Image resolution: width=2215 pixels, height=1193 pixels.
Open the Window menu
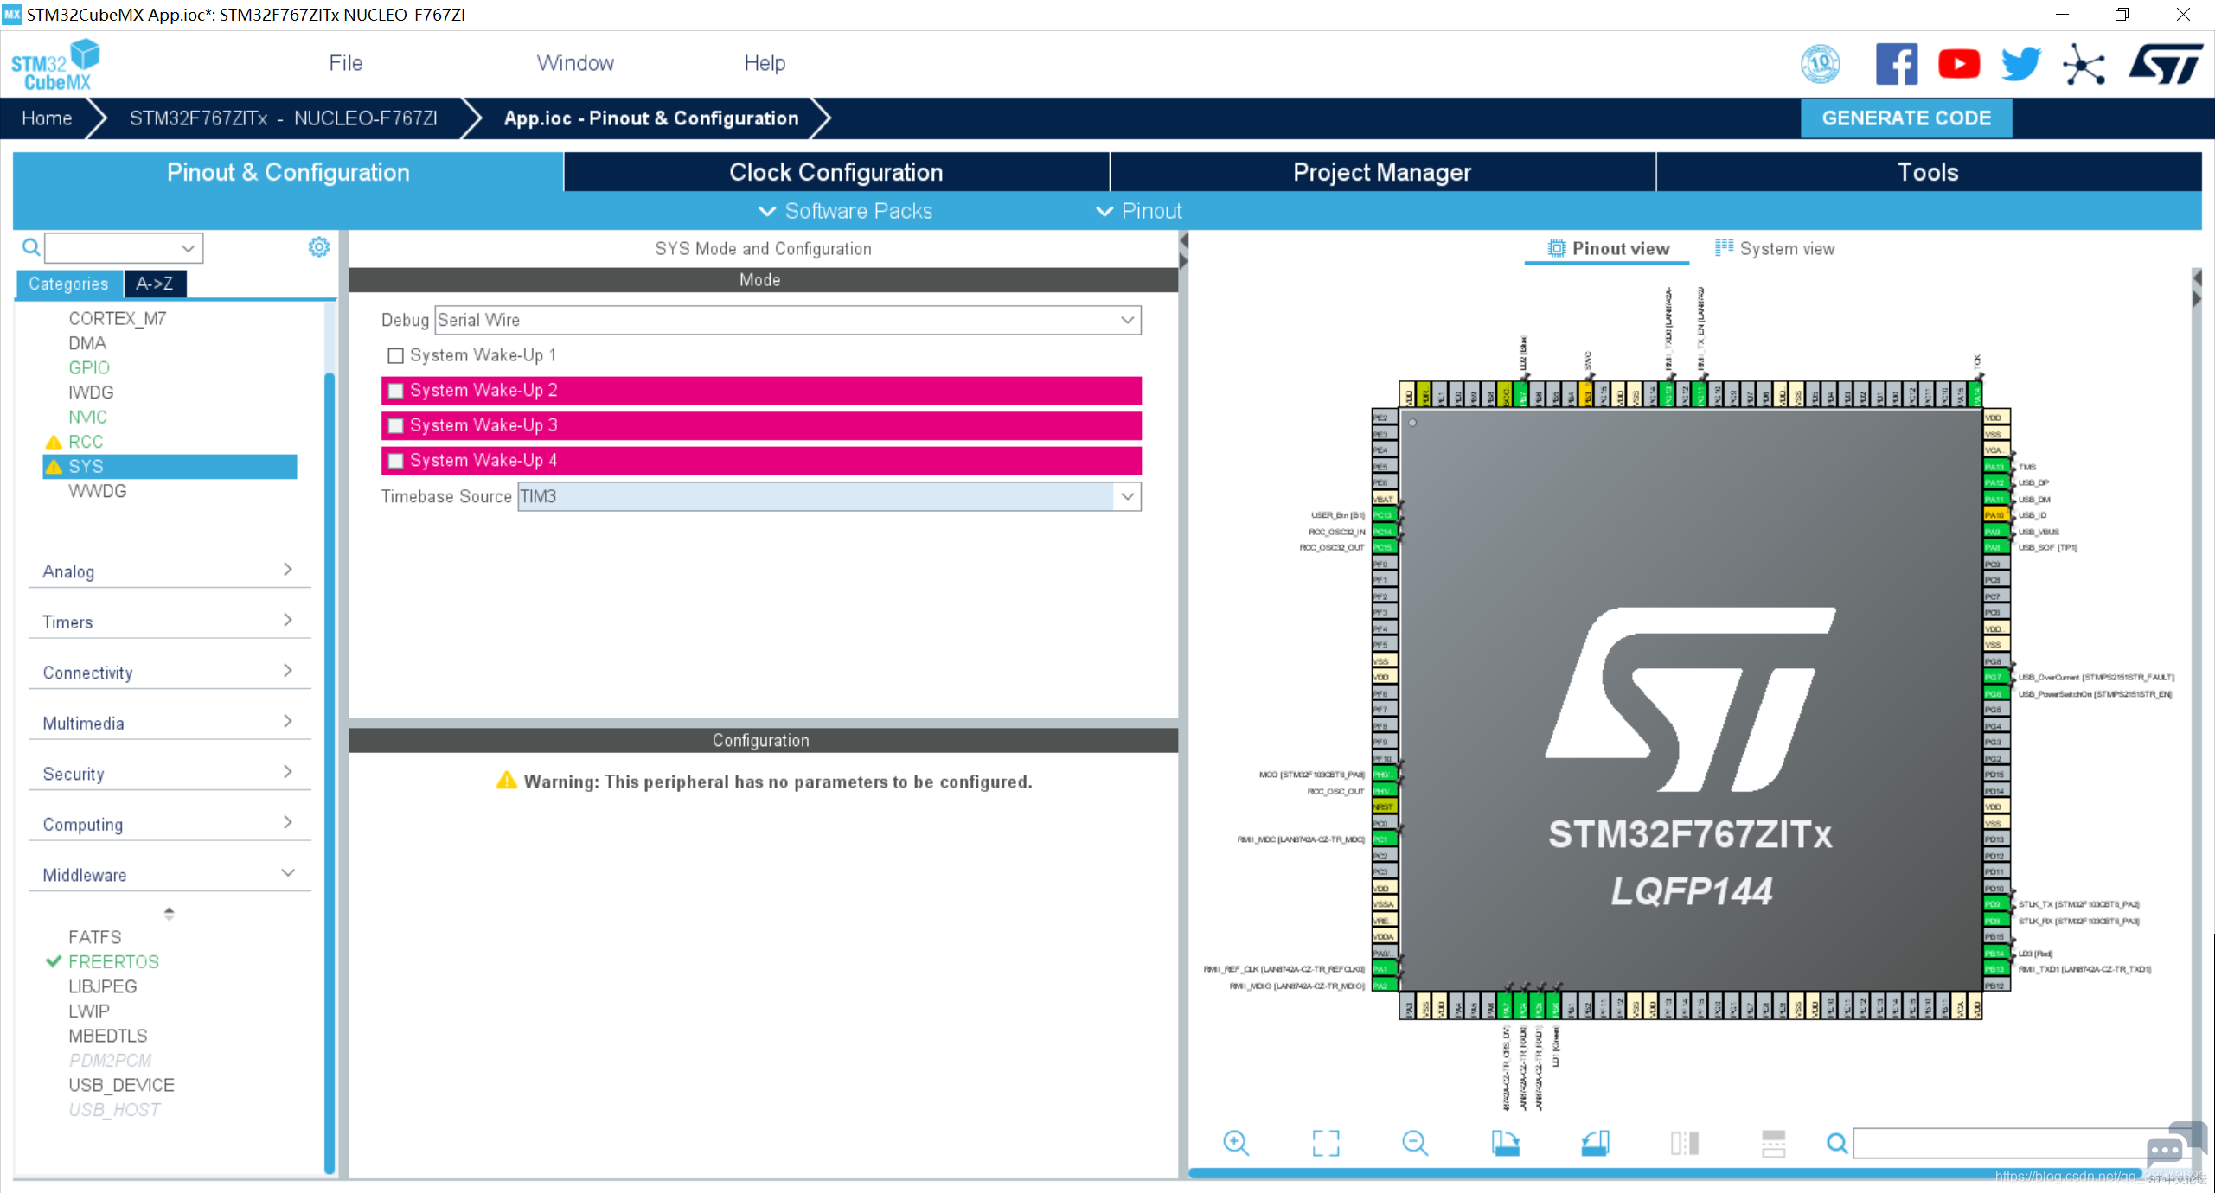coord(575,63)
